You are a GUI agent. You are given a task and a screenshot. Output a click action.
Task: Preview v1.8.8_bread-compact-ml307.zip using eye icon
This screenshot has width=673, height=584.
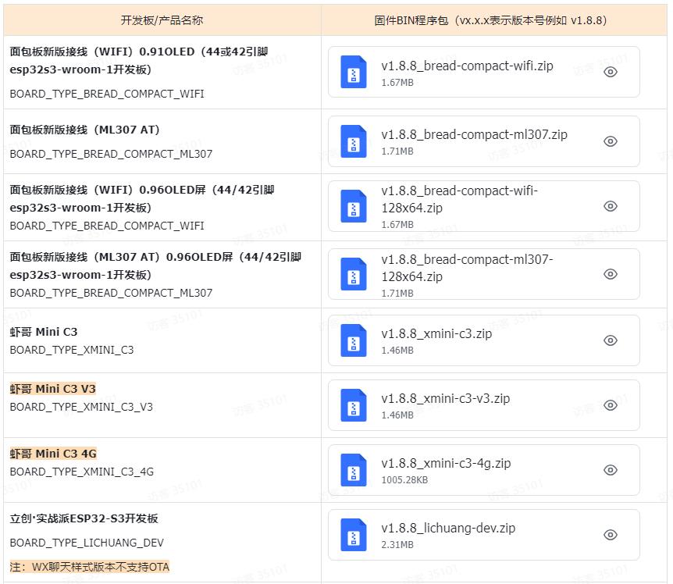tap(611, 141)
